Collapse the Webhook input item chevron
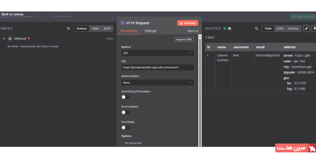Image resolution: width=316 pixels, height=158 pixels. [4, 38]
